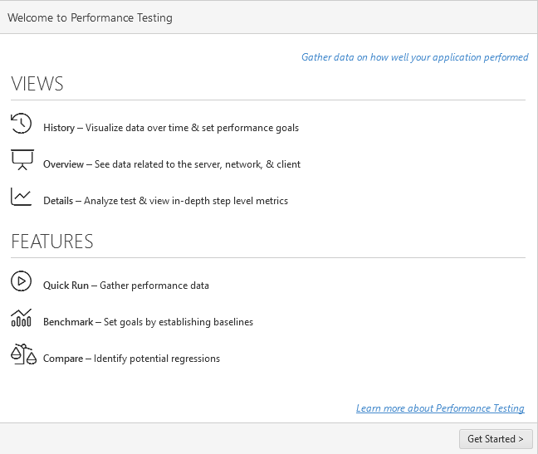
Task: Open Learn more about Performance Testing link
Action: click(440, 408)
